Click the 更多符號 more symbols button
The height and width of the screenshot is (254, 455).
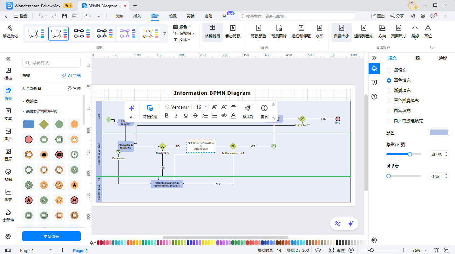pyautogui.click(x=51, y=236)
